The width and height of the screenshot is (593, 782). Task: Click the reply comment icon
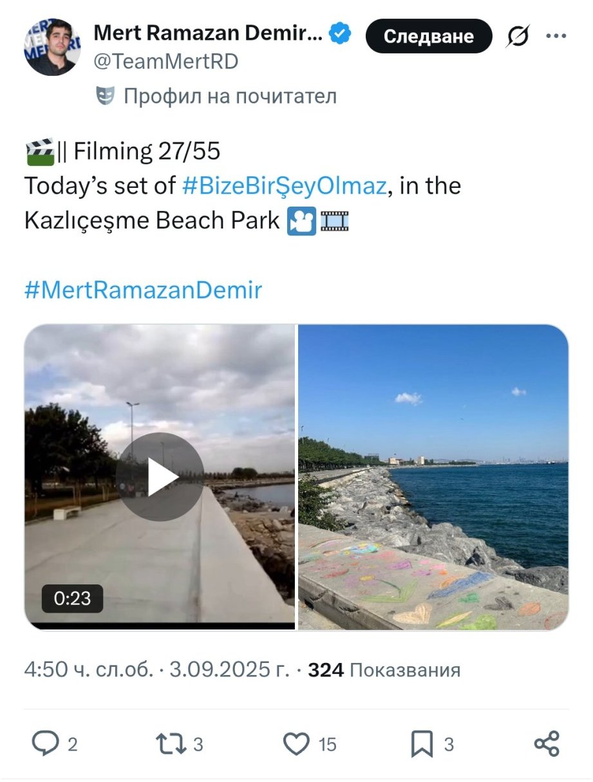tap(46, 744)
